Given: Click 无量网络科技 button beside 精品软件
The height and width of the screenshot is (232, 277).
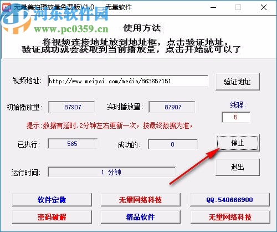Looking at the screenshot, I should 230,217.
